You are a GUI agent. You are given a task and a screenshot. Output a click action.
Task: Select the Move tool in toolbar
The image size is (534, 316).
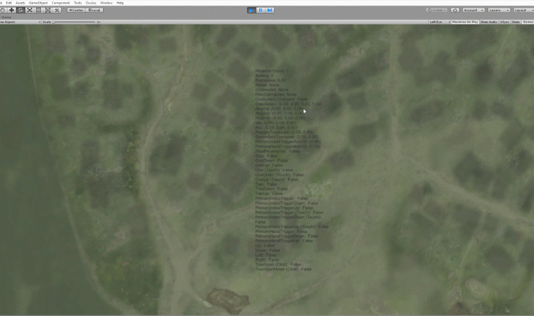tap(11, 10)
